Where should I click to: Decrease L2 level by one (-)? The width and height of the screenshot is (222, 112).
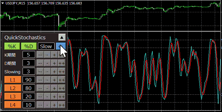click(47, 88)
